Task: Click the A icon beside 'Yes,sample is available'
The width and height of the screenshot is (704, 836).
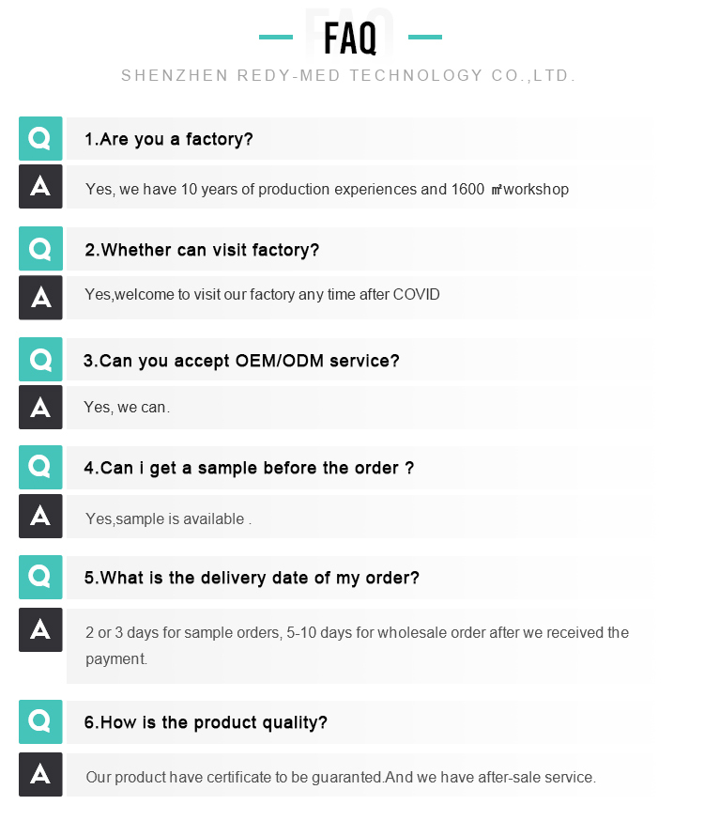Action: tap(40, 516)
